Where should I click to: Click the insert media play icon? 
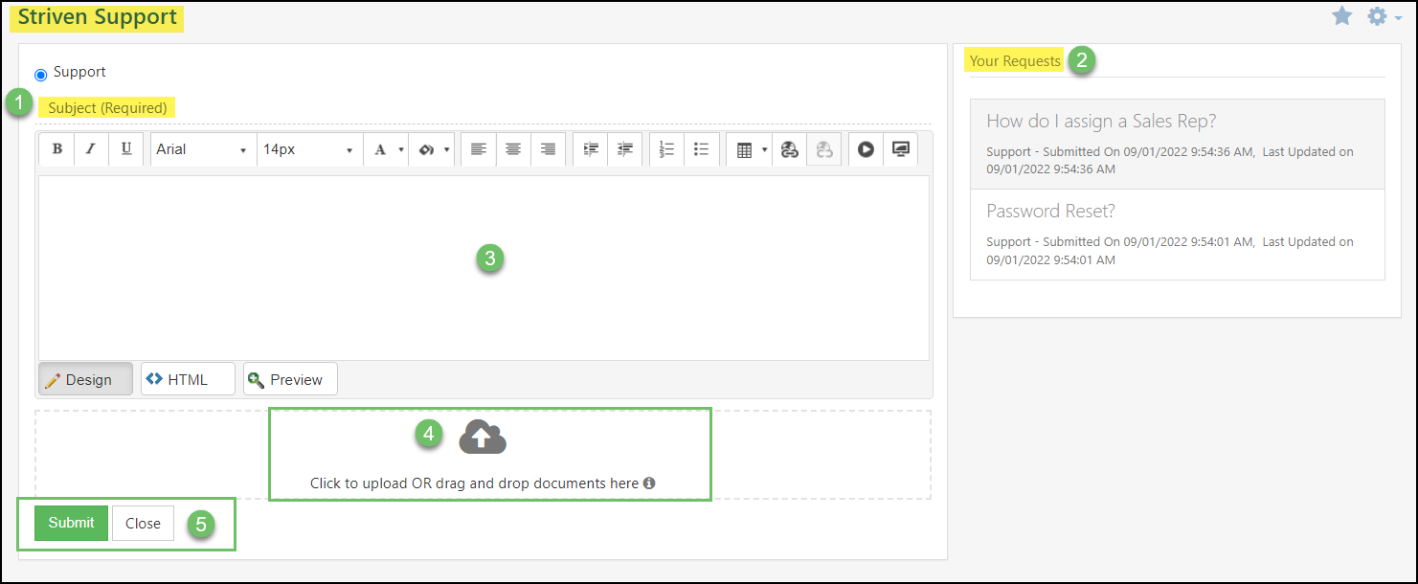coord(867,149)
